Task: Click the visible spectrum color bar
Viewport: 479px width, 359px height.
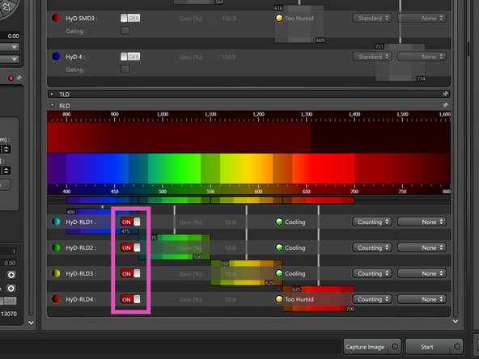Action: pyautogui.click(x=248, y=168)
